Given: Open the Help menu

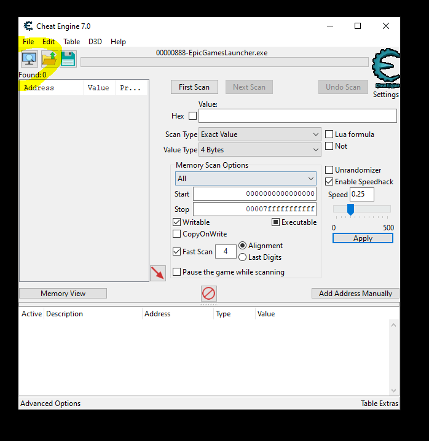Looking at the screenshot, I should [118, 42].
